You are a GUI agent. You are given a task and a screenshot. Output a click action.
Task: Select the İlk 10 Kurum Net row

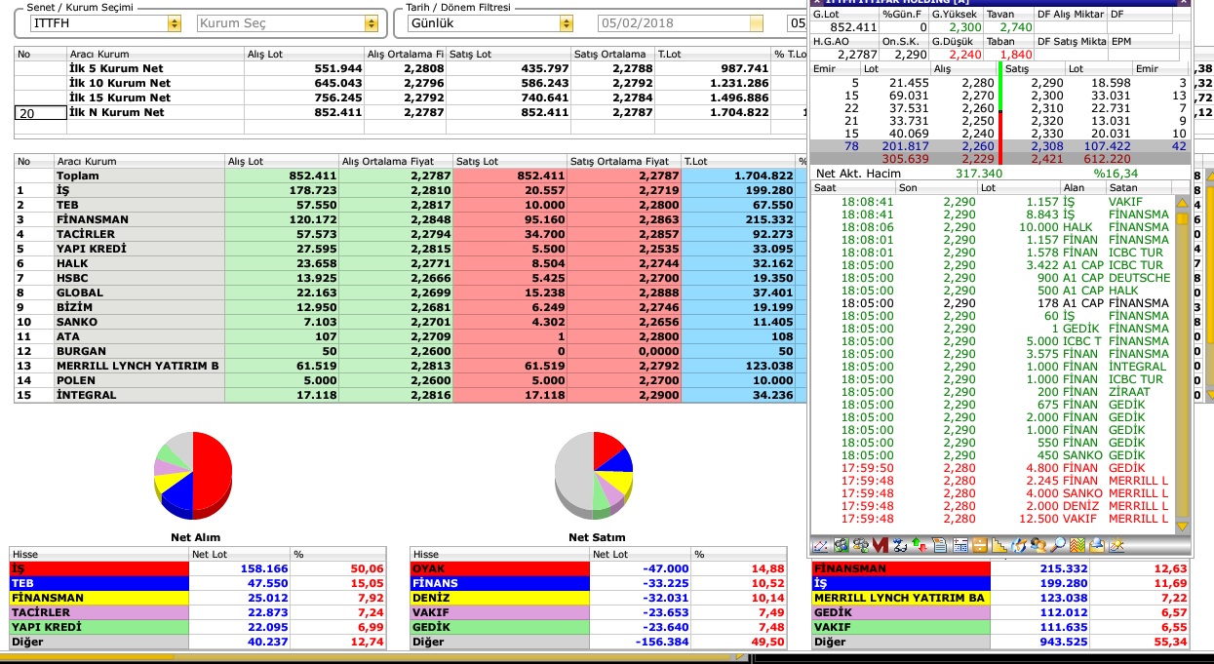(x=411, y=84)
